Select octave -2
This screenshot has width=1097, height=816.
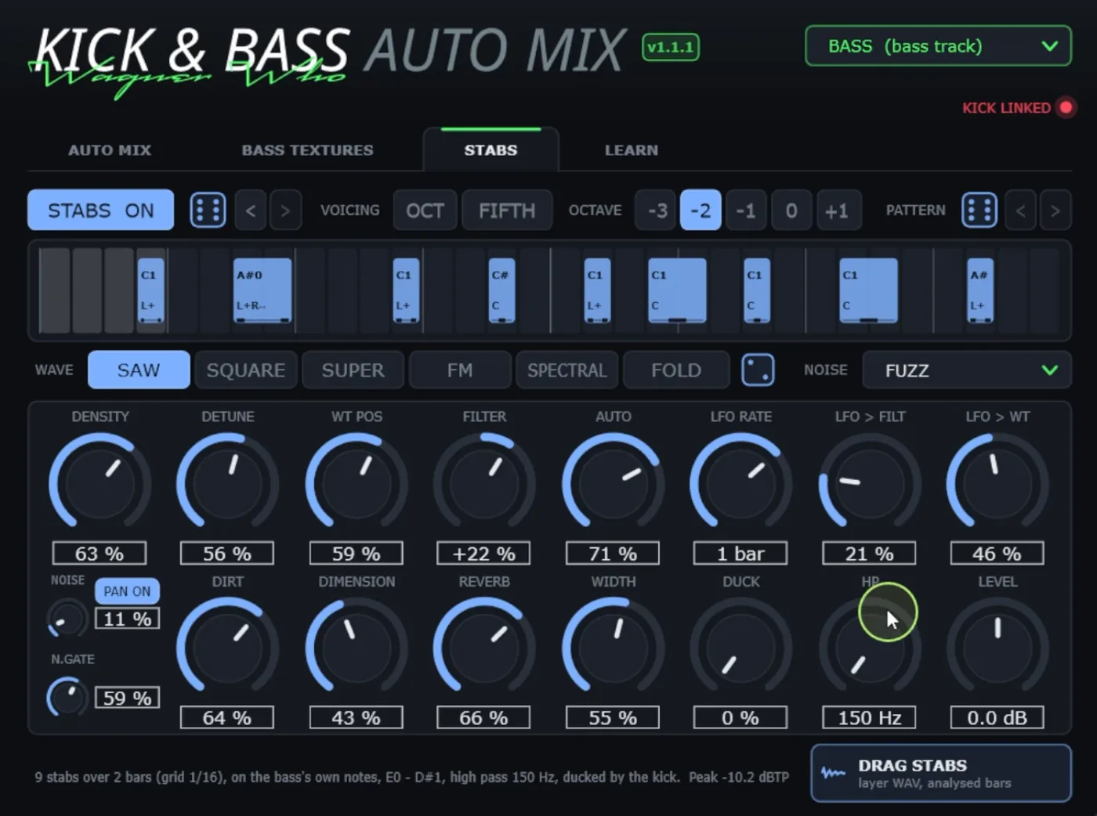(x=701, y=211)
